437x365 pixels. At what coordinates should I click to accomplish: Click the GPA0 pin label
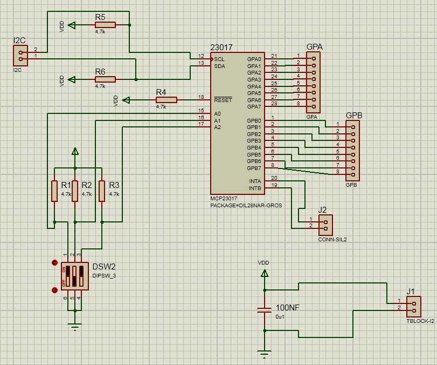[254, 59]
